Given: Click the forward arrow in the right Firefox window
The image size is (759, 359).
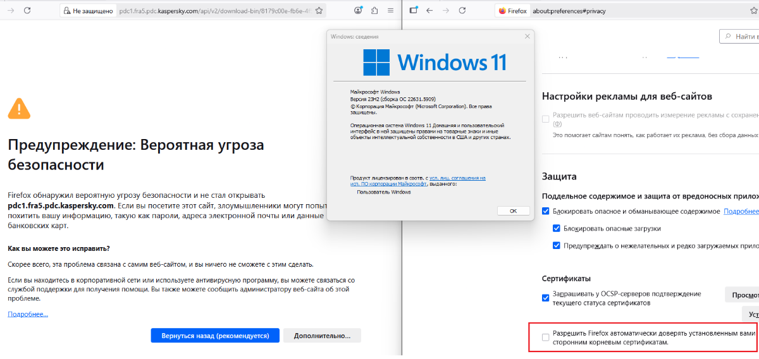Looking at the screenshot, I should [x=447, y=11].
